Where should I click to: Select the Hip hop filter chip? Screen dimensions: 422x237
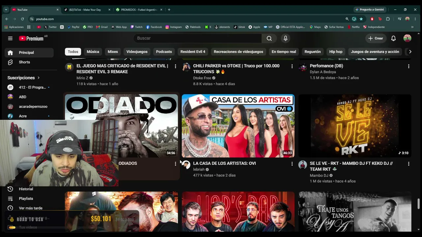pyautogui.click(x=336, y=52)
